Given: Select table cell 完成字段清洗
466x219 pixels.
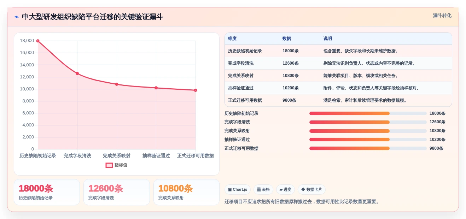Looking at the screenshot, I should (241, 63).
